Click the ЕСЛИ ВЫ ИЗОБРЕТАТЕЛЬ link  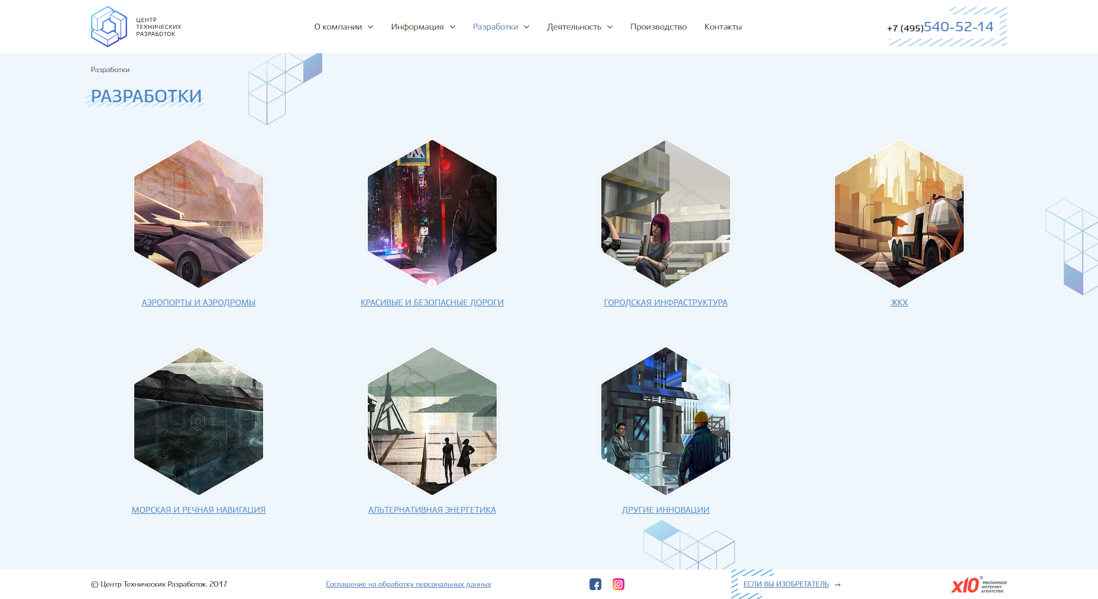tap(786, 584)
